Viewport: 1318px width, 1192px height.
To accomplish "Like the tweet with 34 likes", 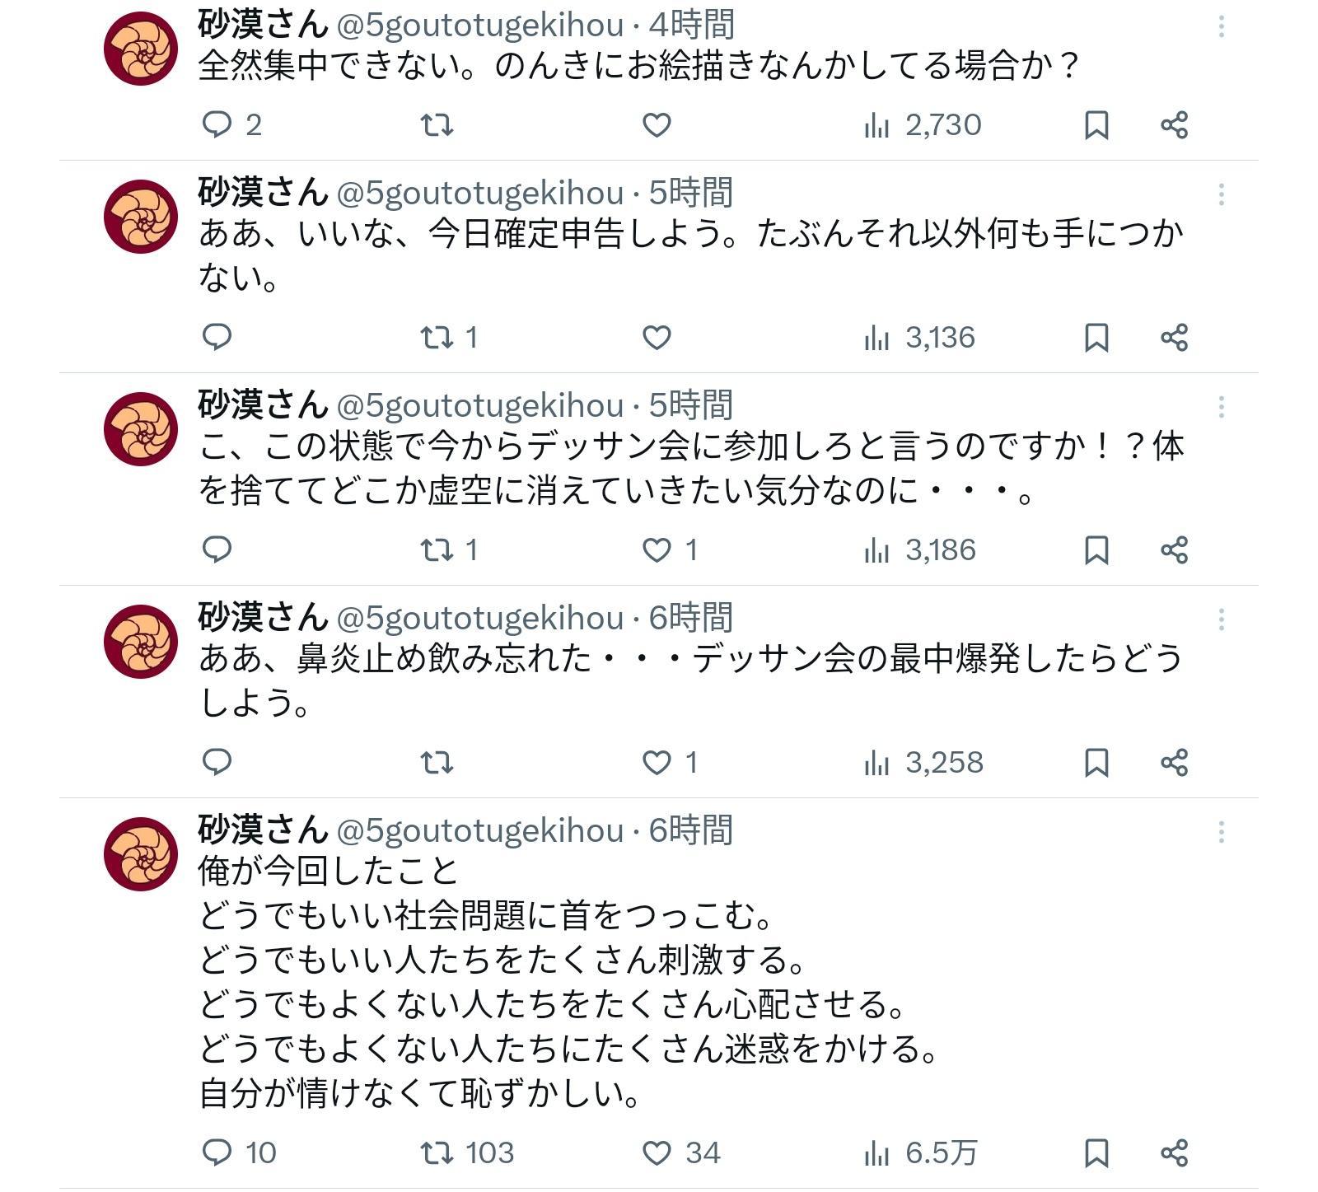I will (657, 1153).
